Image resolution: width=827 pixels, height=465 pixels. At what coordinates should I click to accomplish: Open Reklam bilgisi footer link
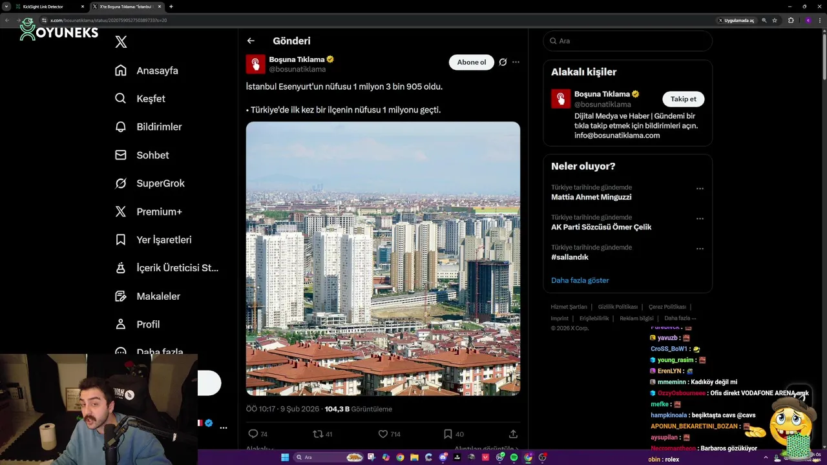pyautogui.click(x=636, y=318)
